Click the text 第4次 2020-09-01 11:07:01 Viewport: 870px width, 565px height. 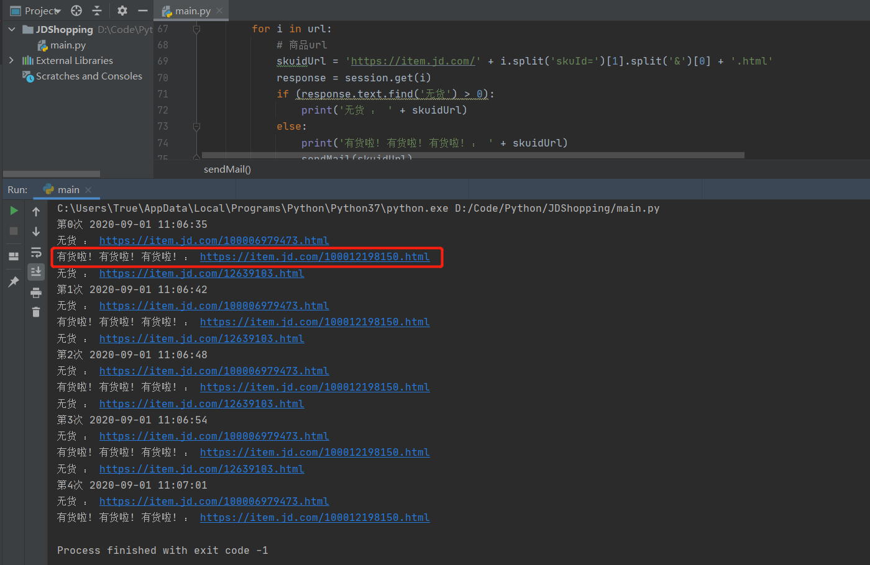click(x=132, y=485)
